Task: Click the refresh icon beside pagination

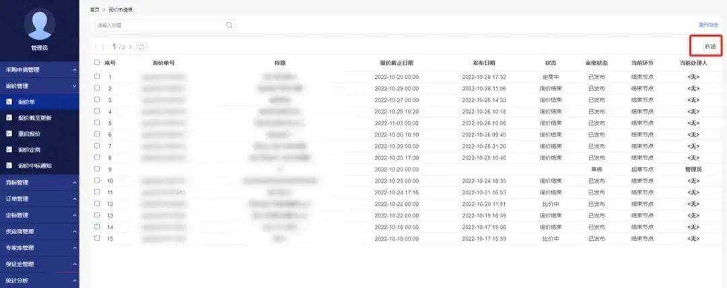Action: [x=141, y=47]
